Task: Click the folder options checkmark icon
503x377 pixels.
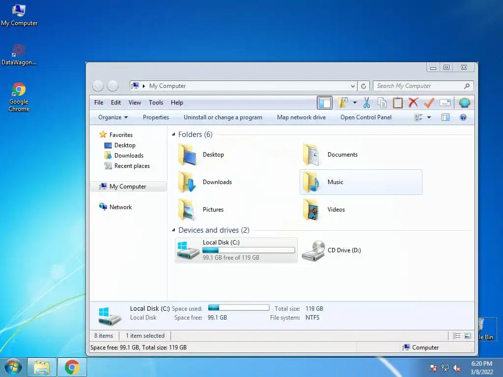Action: point(342,103)
